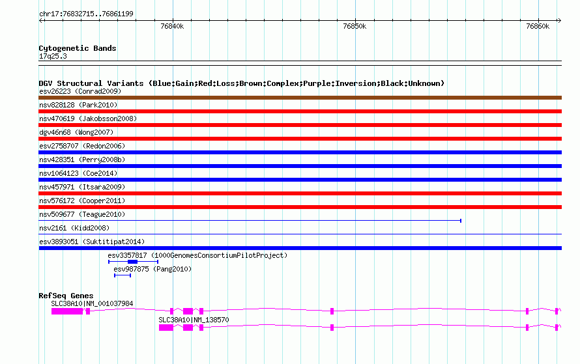580x364 pixels.
Task: Select the leftmost exon block of NM_138570
Action: 166,328
